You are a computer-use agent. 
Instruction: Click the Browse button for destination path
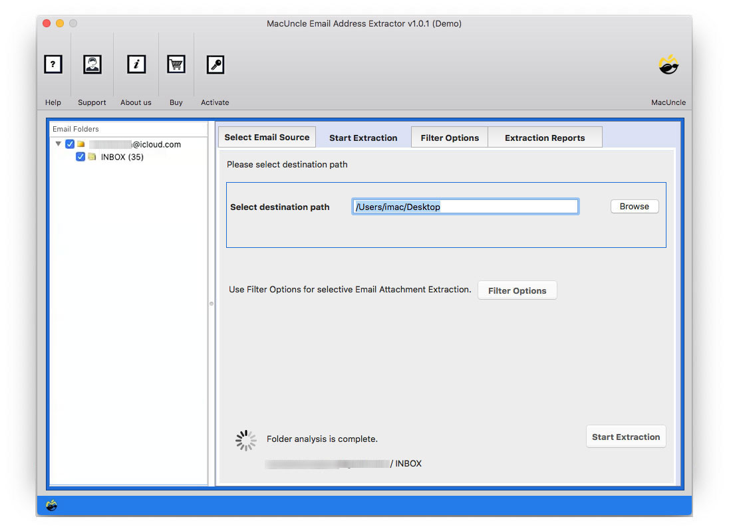click(x=634, y=206)
